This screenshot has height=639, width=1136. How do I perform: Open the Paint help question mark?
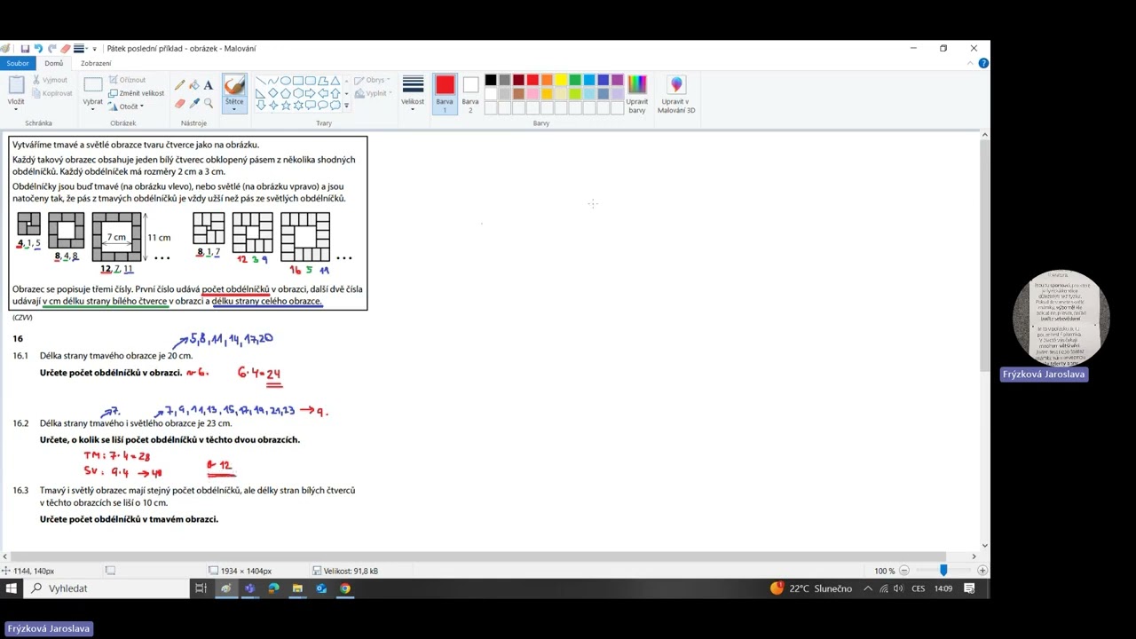[x=983, y=63]
